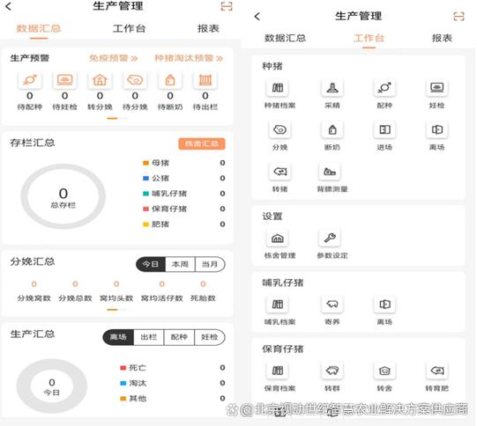Image resolution: width=477 pixels, height=426 pixels.
Task: Tap the 转分娩 alert icon
Action: [100, 80]
